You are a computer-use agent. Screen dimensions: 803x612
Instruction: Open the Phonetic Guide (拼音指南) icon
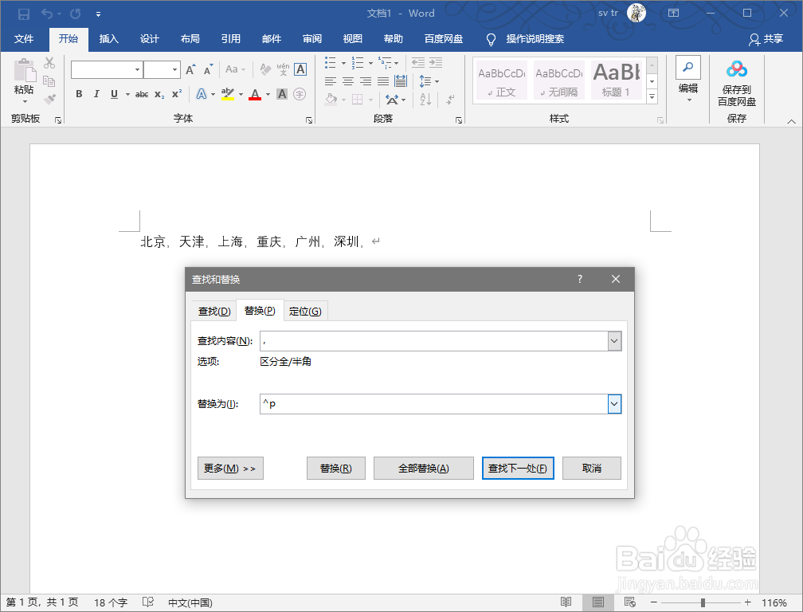click(282, 69)
